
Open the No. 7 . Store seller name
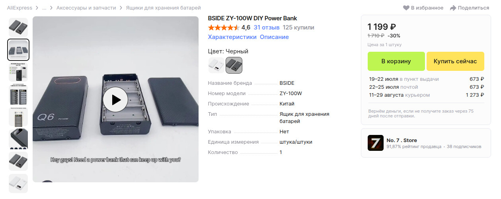coord(402,140)
